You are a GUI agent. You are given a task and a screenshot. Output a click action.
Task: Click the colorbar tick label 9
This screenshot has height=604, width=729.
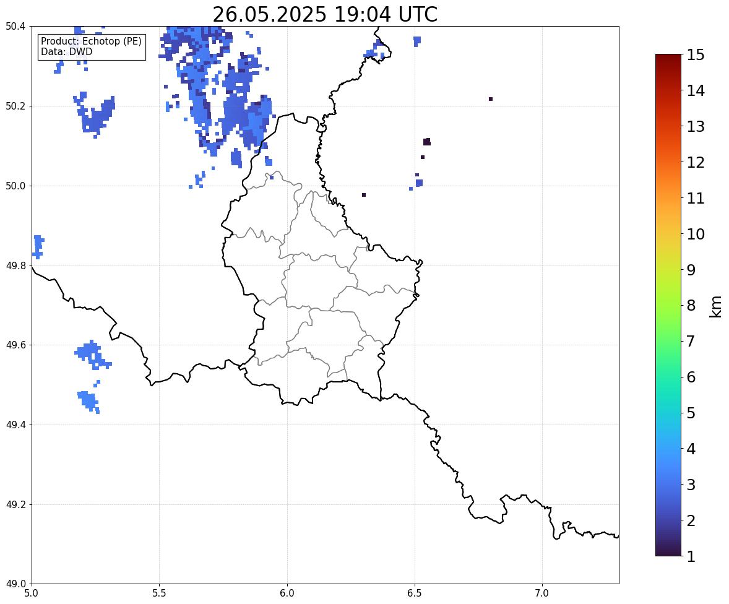coord(691,269)
